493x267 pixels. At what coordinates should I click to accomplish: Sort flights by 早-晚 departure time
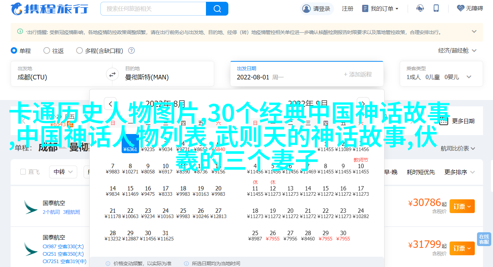click(391, 172)
